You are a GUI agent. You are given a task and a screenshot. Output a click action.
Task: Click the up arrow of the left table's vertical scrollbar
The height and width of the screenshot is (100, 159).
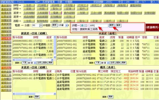click(55, 37)
